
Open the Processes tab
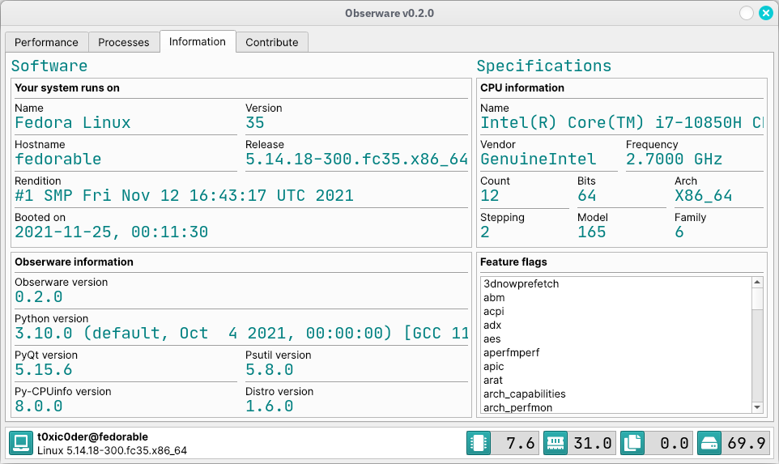pyautogui.click(x=124, y=42)
